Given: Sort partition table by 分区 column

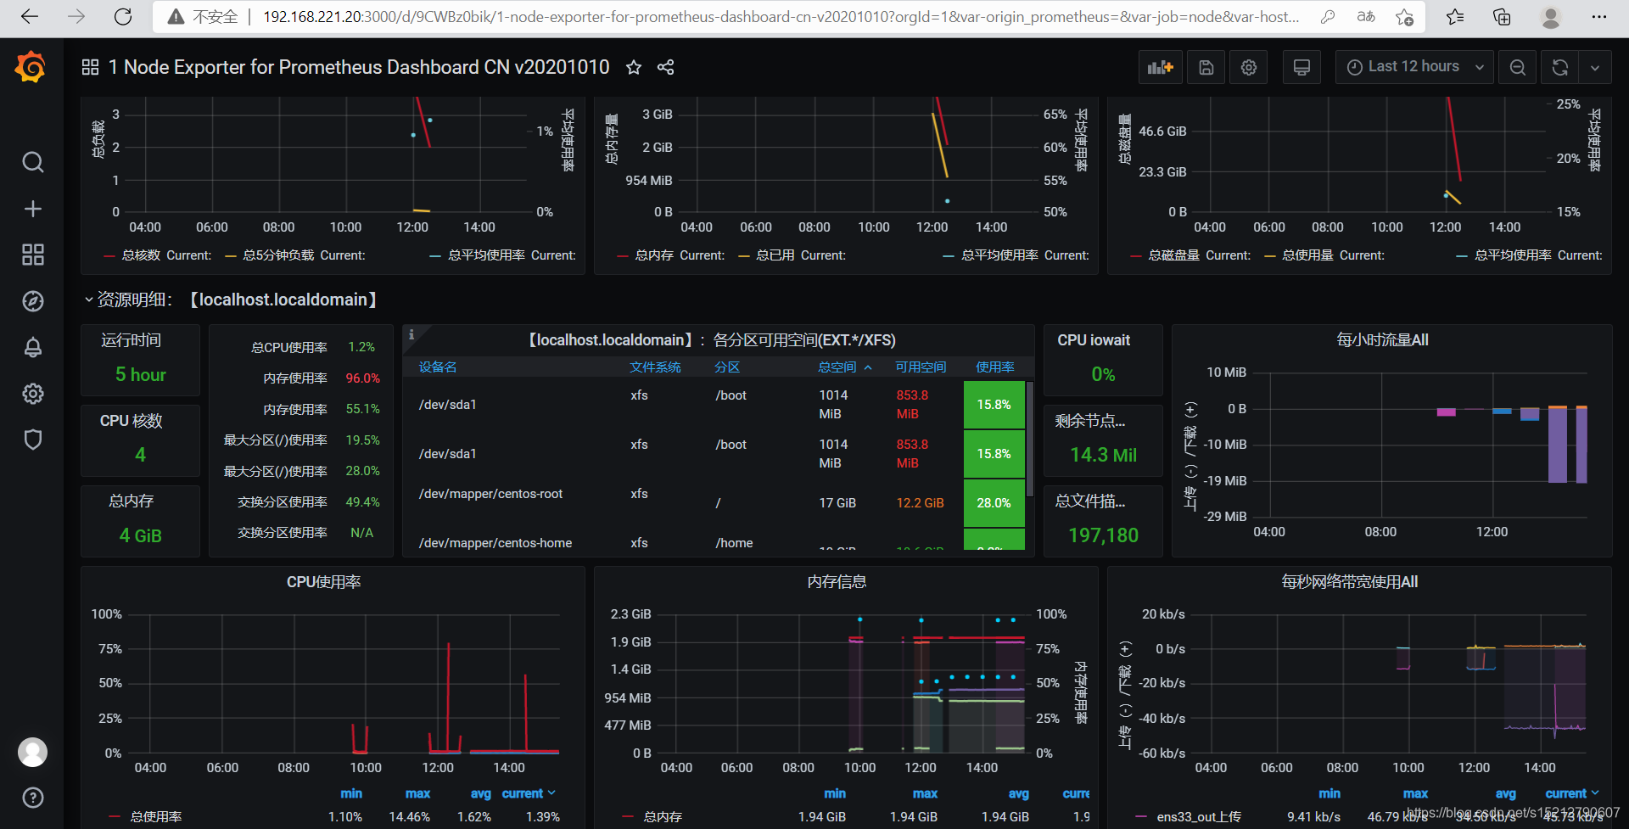Looking at the screenshot, I should coord(727,367).
